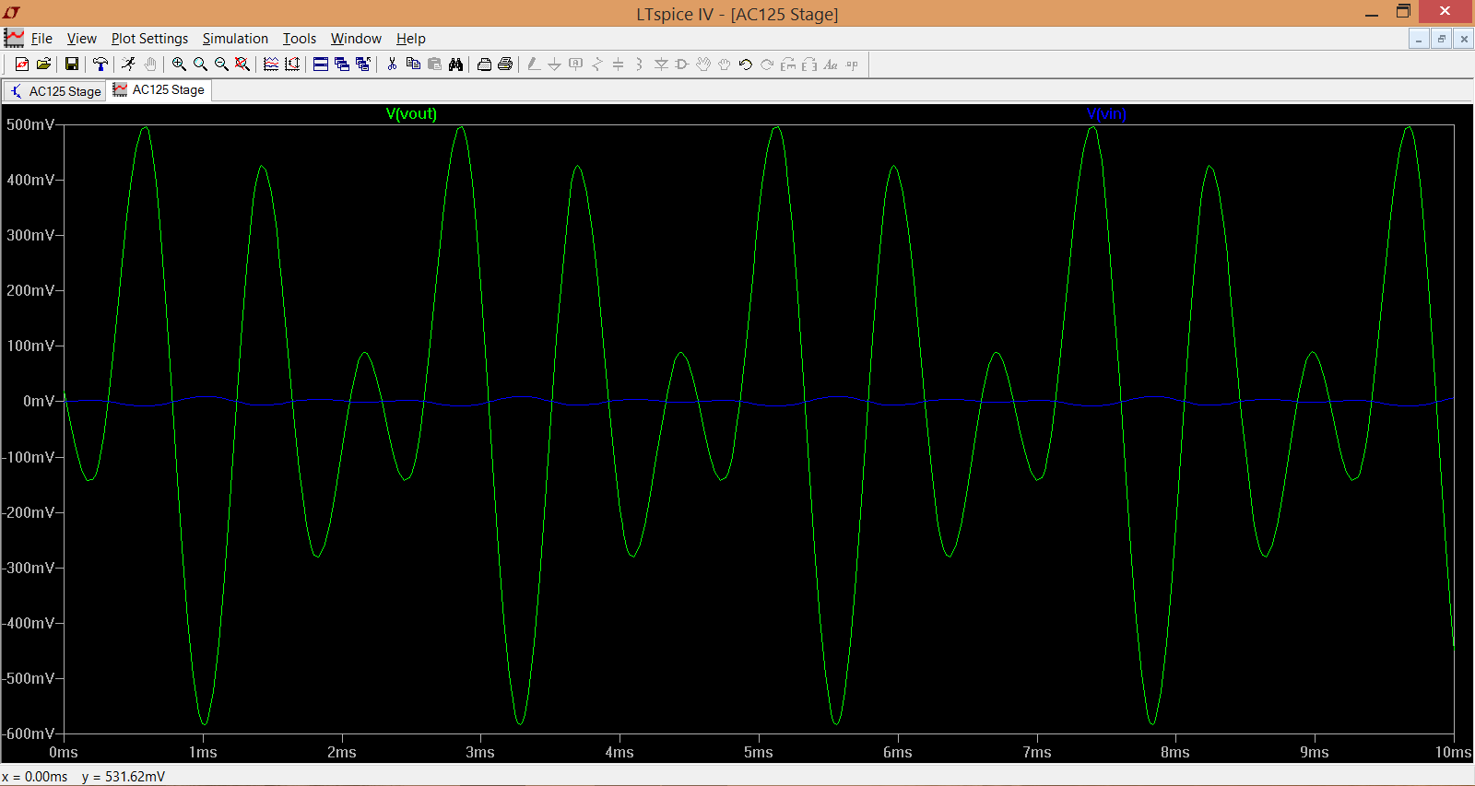
Task: Click the Autorange y-axis icon
Action: (x=292, y=64)
